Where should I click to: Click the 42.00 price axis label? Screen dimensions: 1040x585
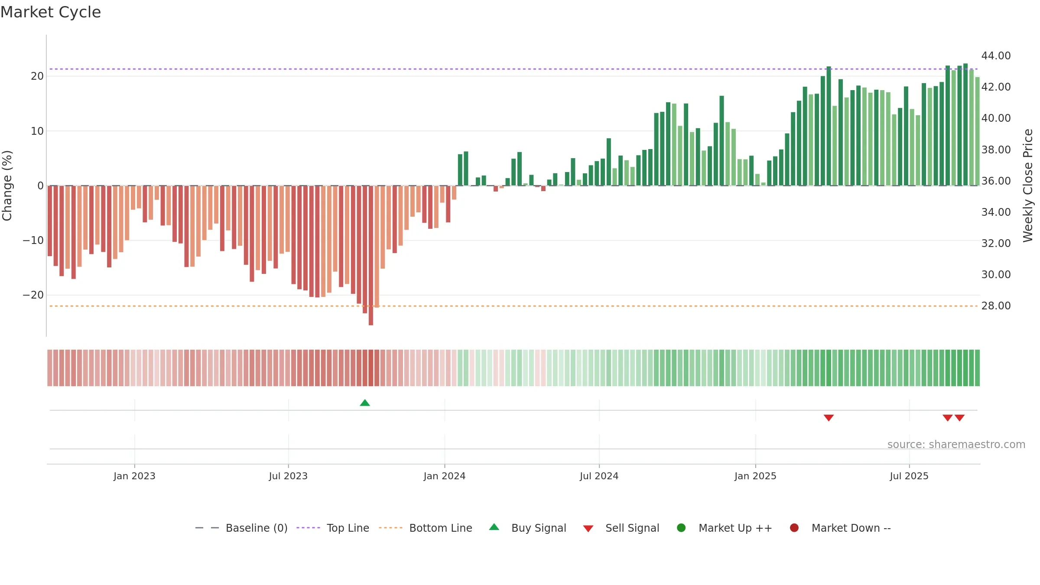[996, 87]
